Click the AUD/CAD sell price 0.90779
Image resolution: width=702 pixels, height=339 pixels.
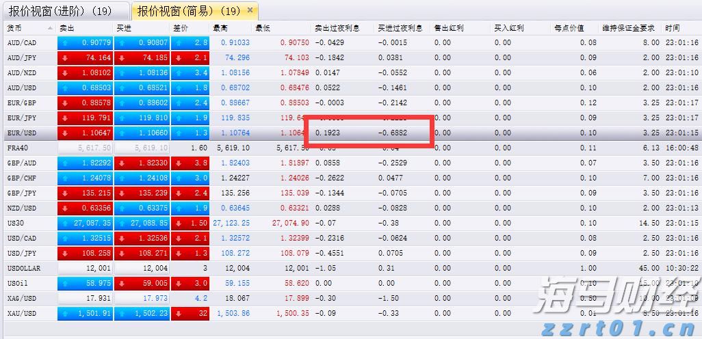[95, 42]
